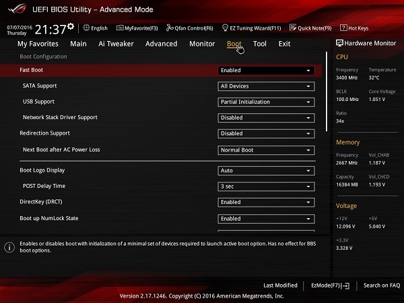Screen dimensions: 404x303
Task: Click the Ratio 34x value
Action: (x=340, y=121)
